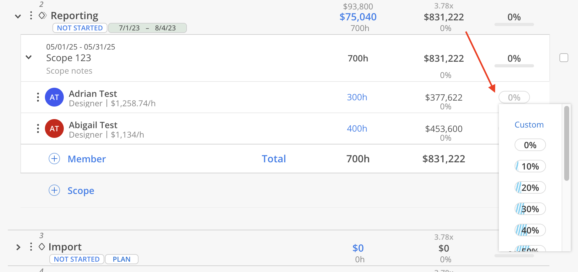Expand the Import phase
This screenshot has width=578, height=272.
[x=18, y=247]
